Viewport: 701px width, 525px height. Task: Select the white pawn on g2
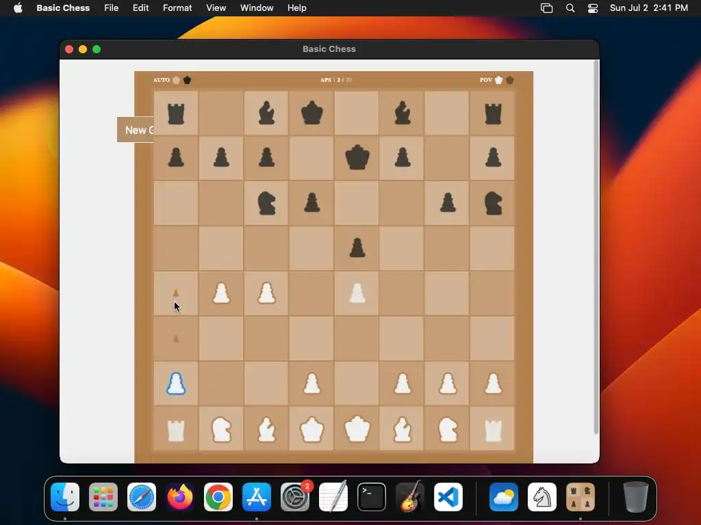448,383
